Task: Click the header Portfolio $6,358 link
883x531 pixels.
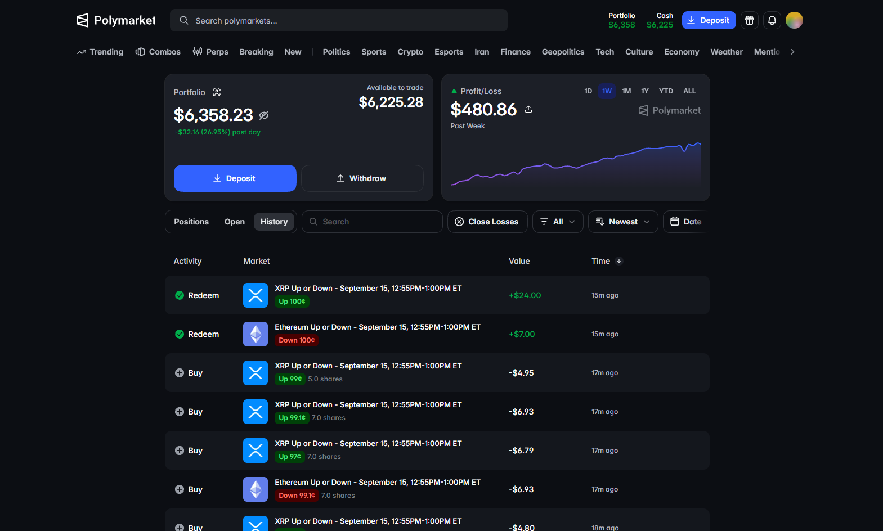Action: point(622,20)
